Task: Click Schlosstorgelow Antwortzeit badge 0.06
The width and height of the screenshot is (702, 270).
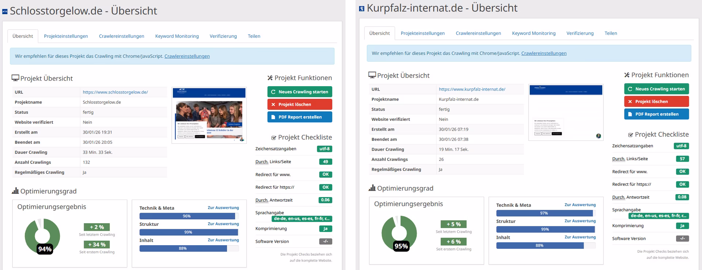Action: pyautogui.click(x=325, y=200)
